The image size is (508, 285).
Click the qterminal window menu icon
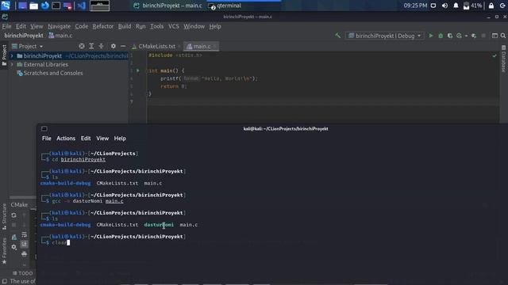44,128
